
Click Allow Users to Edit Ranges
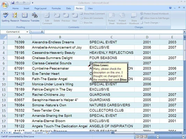[155, 18]
